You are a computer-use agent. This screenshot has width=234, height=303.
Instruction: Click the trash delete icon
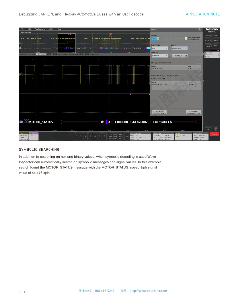tap(216, 129)
